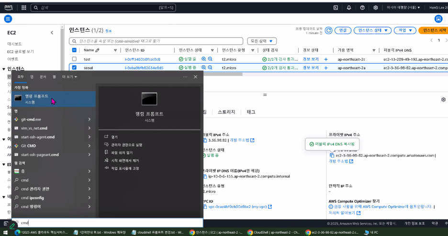Select 작업 표시줄에 고정 option
448x236 pixels.
122,169
